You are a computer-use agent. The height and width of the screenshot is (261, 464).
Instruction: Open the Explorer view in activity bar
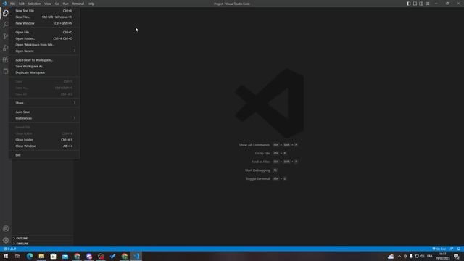pyautogui.click(x=6, y=13)
